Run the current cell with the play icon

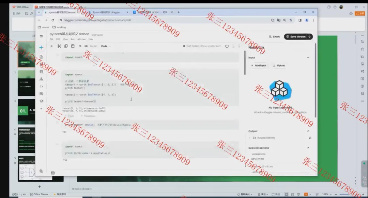pyautogui.click(x=80, y=46)
